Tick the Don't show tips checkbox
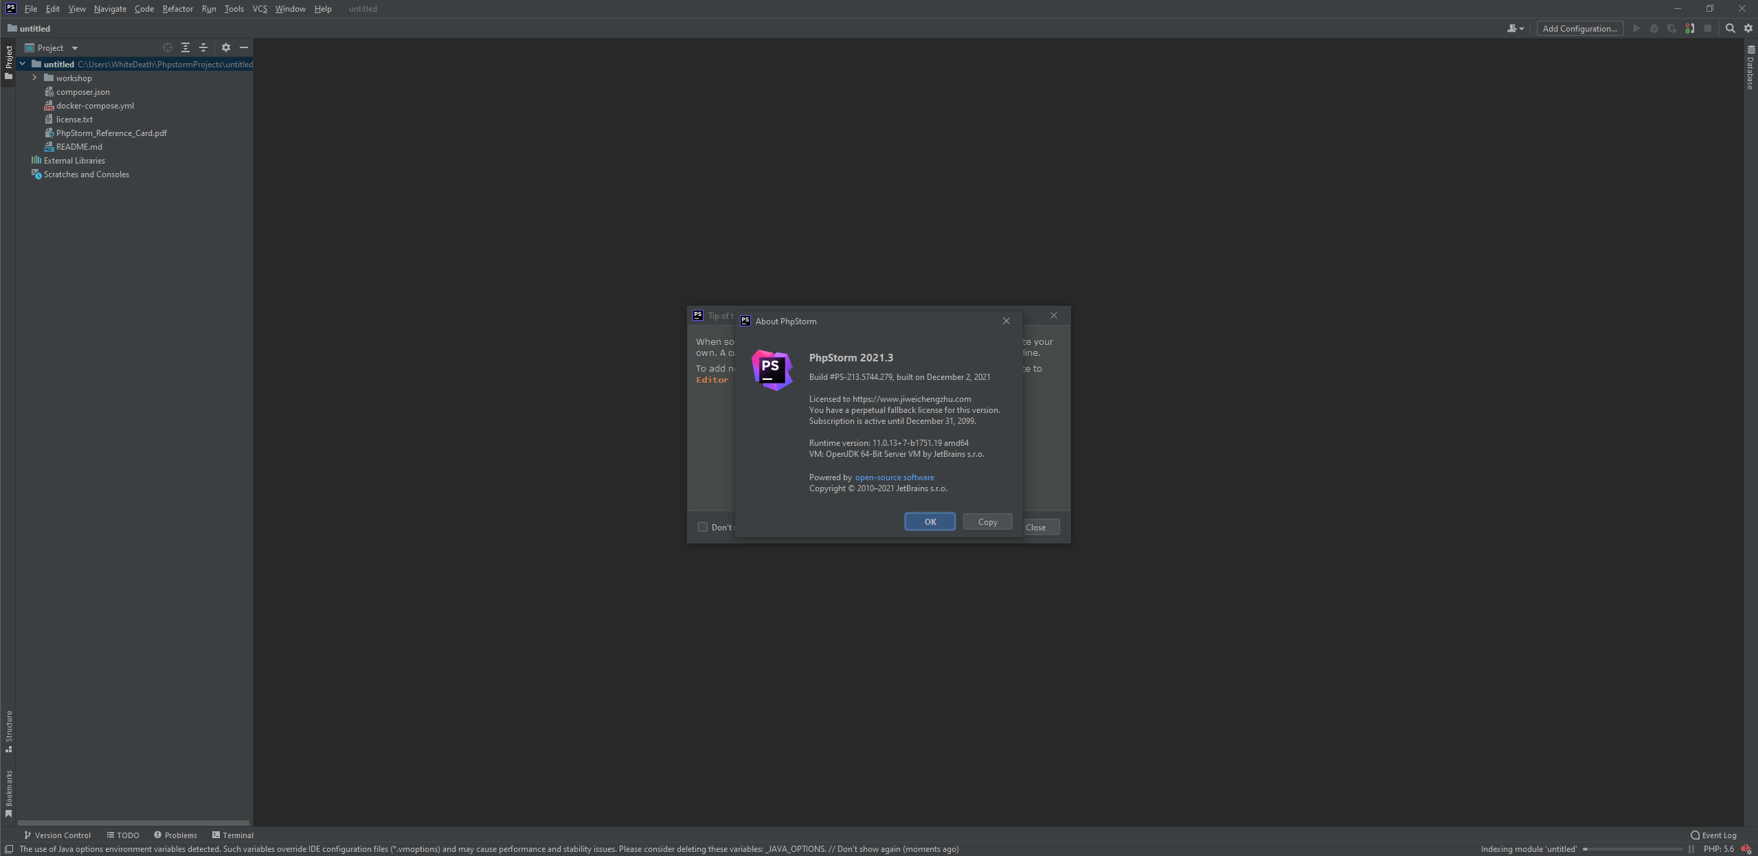Image resolution: width=1758 pixels, height=856 pixels. 703,527
